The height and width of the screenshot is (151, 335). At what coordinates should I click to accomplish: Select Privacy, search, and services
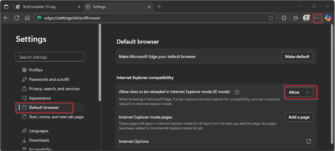(54, 89)
